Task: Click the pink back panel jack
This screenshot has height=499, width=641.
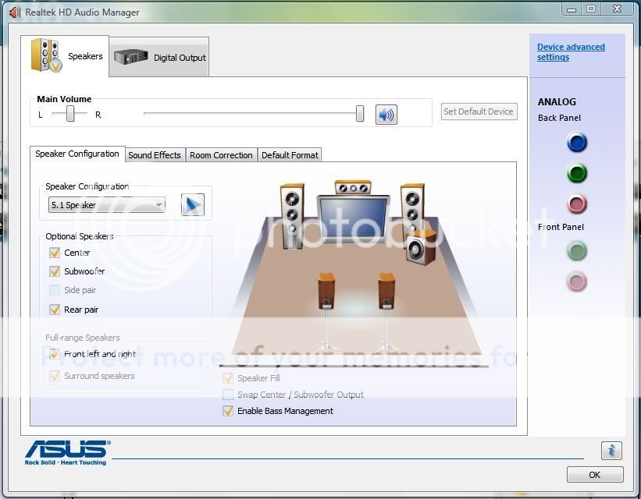Action: (x=577, y=204)
